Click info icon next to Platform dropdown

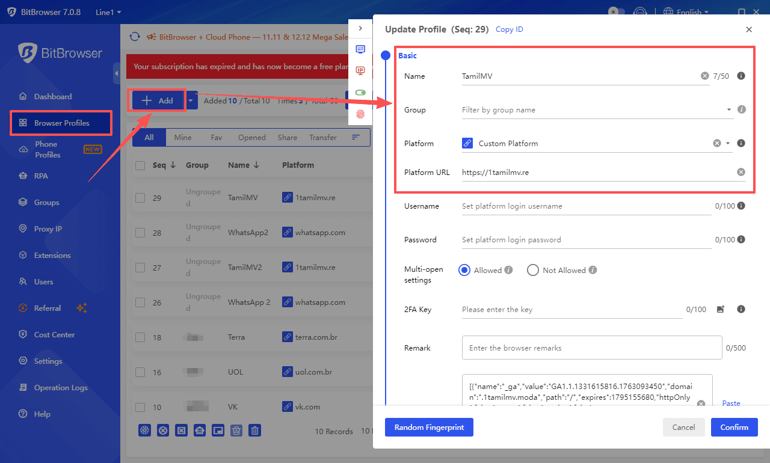[741, 144]
